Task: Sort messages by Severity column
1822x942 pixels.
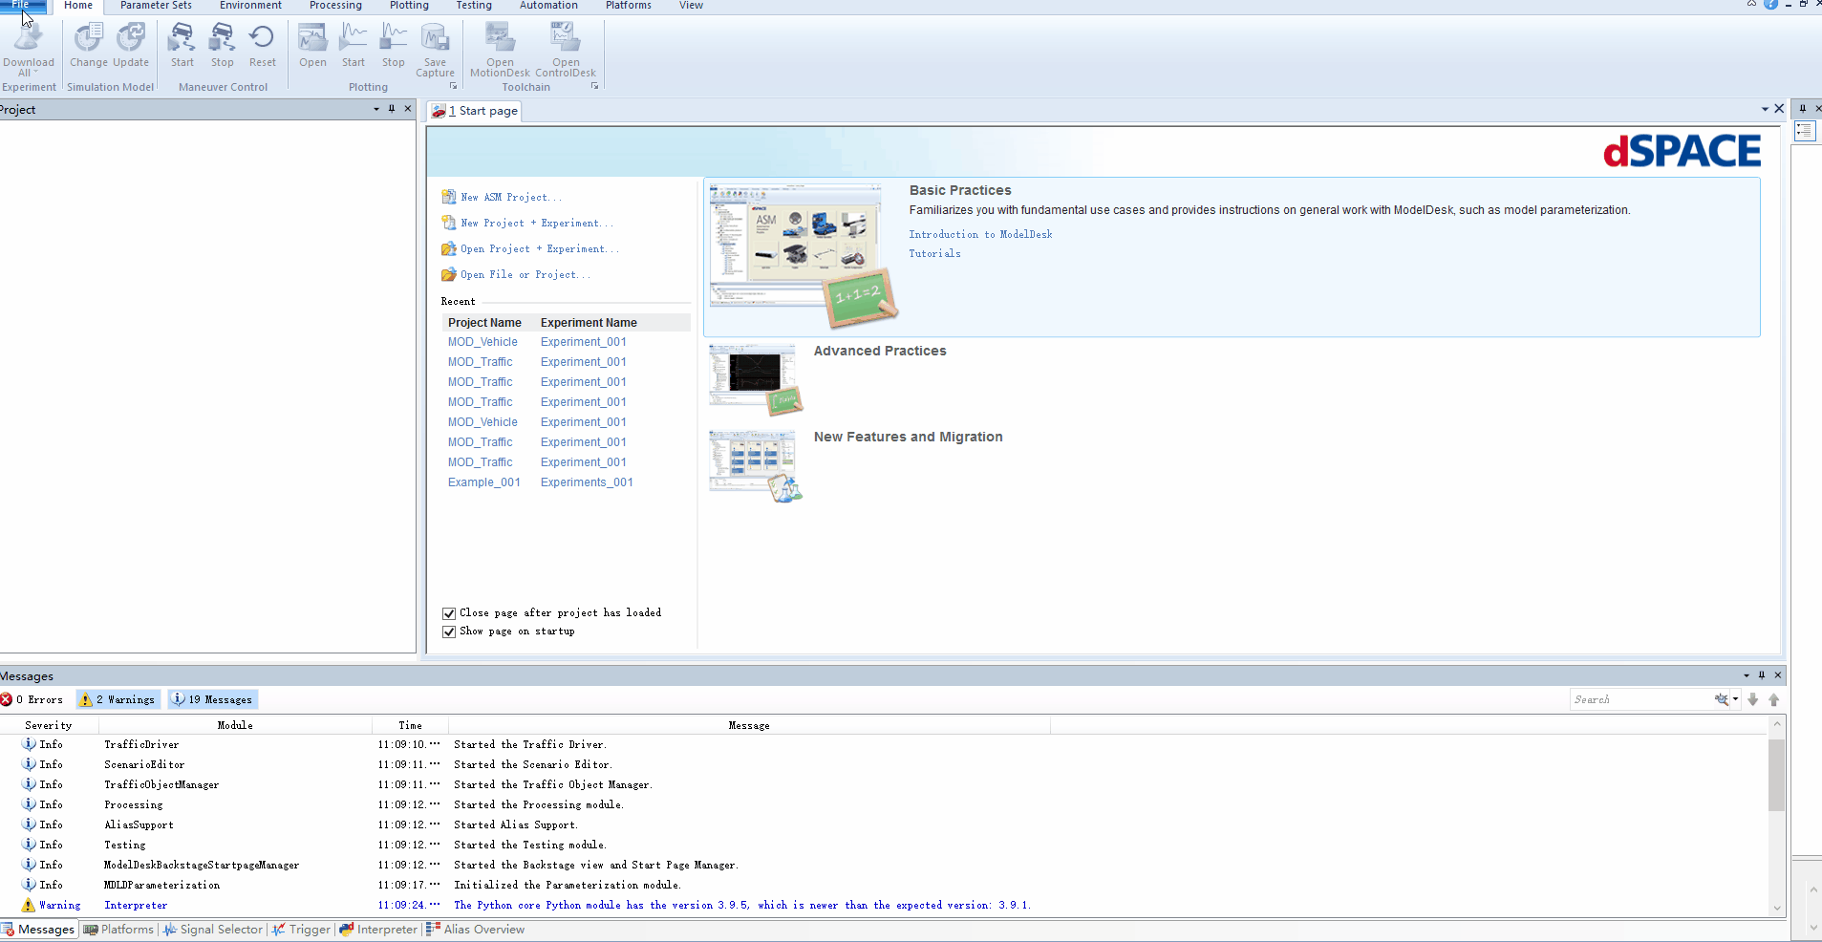Action: pyautogui.click(x=49, y=725)
